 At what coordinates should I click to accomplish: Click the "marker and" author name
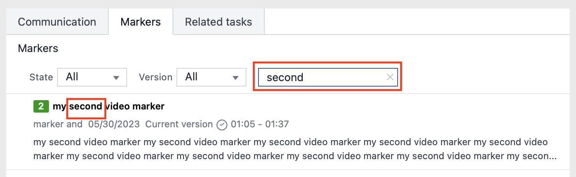tap(58, 125)
